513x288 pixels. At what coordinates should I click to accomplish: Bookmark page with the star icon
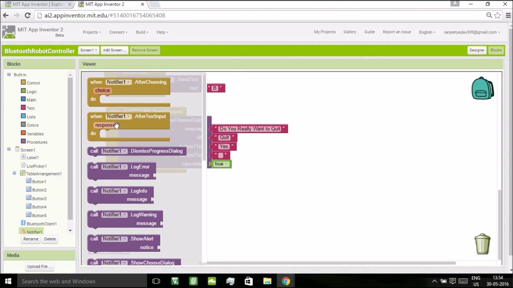[x=498, y=15]
